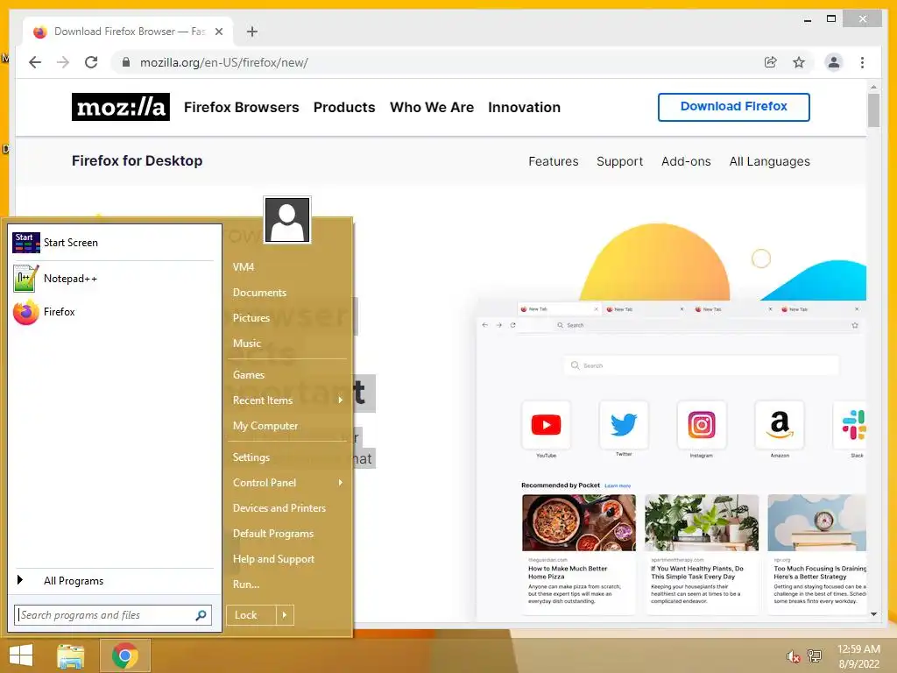Viewport: 897px width, 673px height.
Task: Open File Explorer from the taskbar
Action: coord(71,655)
